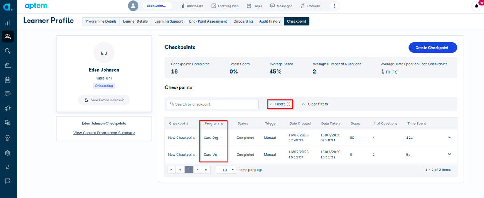Viewport: 484px width, 198px height.
Task: Open the Filters (1) button
Action: [280, 104]
